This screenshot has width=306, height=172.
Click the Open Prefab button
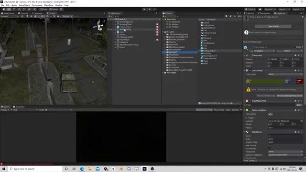(273, 26)
